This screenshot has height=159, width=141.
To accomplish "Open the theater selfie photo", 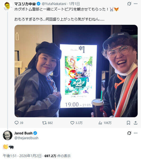I will [76, 71].
